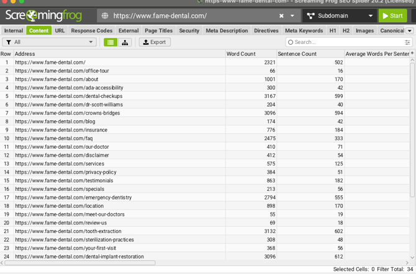
Task: Select the crowns-bridges URL row
Action: coord(204,113)
